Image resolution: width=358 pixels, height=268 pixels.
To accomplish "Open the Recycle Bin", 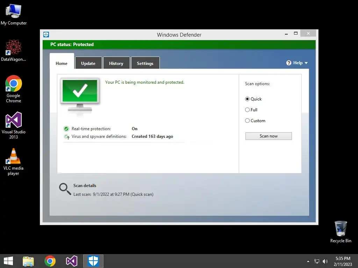I will click(341, 232).
